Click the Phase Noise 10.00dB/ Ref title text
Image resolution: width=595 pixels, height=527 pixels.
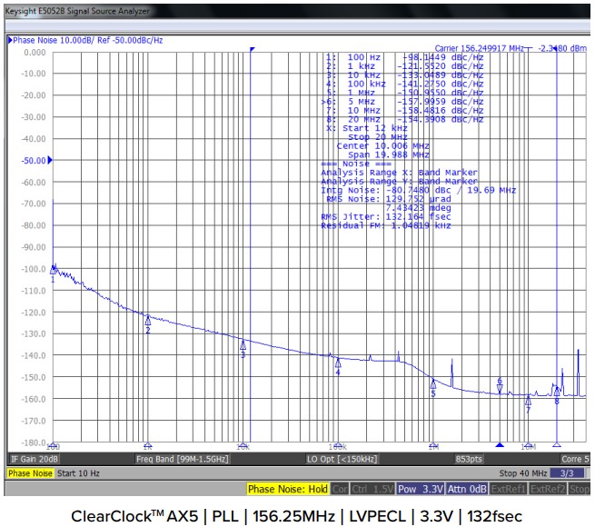(x=87, y=40)
